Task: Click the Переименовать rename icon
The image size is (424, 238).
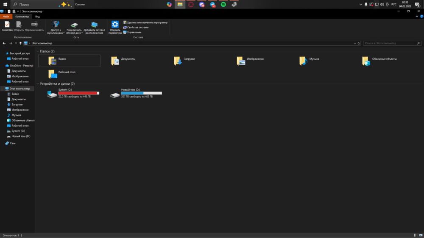Action: (34, 26)
